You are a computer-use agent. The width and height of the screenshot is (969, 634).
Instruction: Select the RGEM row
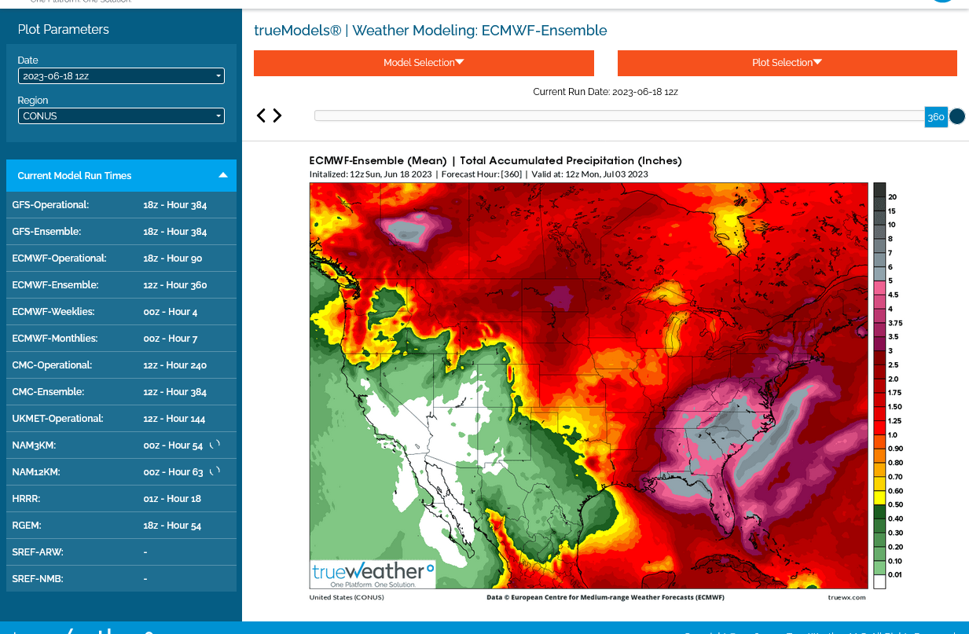coord(121,526)
